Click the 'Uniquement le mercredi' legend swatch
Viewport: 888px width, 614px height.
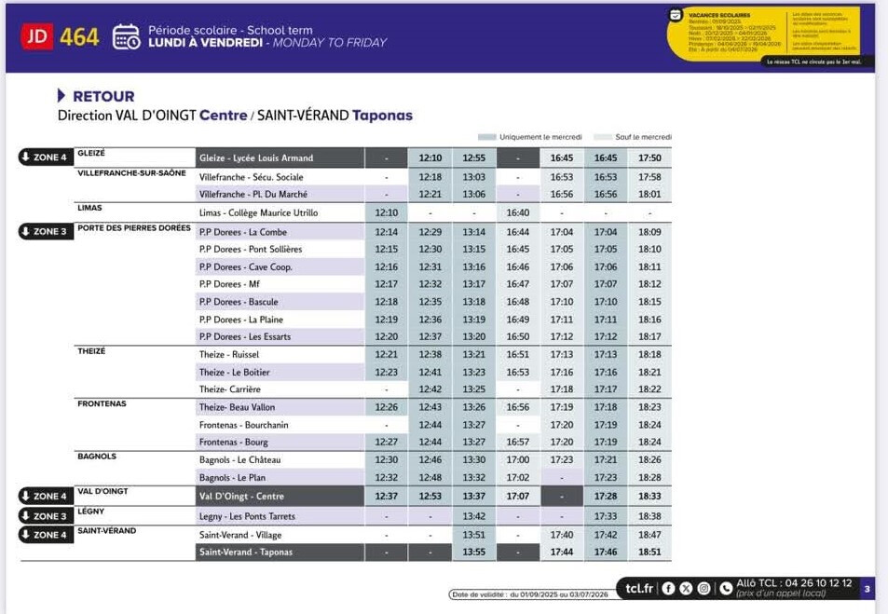point(487,137)
